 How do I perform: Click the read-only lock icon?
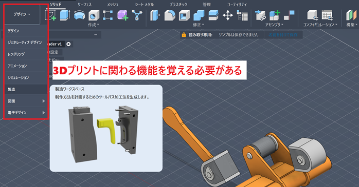pyautogui.click(x=184, y=35)
